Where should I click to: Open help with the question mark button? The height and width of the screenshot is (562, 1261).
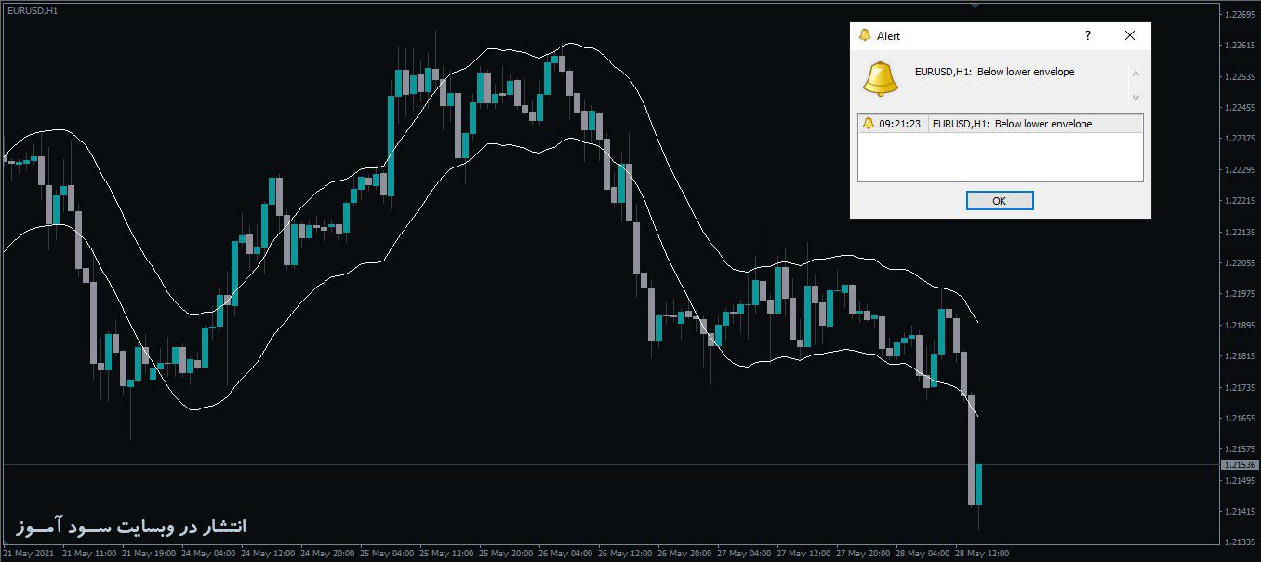pos(1088,35)
